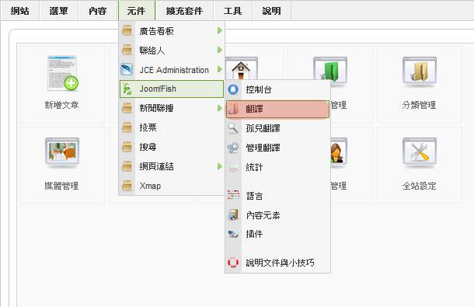Select JCE Administration menu entry

click(172, 70)
